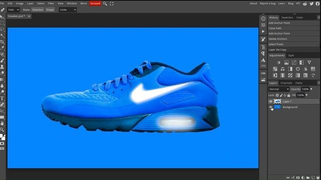Open the Character panel icon
The height and width of the screenshot is (180, 321).
(x=263, y=47)
